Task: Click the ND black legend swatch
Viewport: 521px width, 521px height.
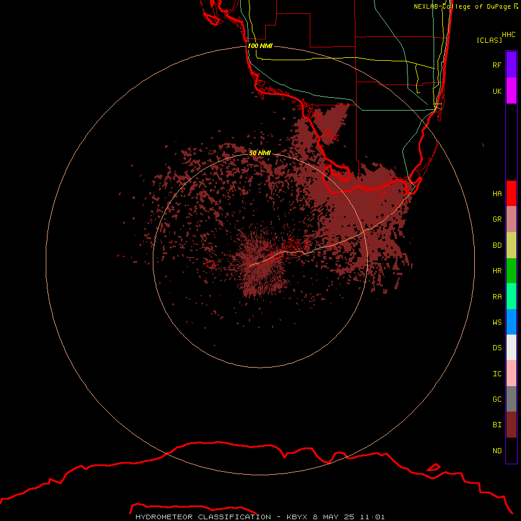Action: point(511,450)
